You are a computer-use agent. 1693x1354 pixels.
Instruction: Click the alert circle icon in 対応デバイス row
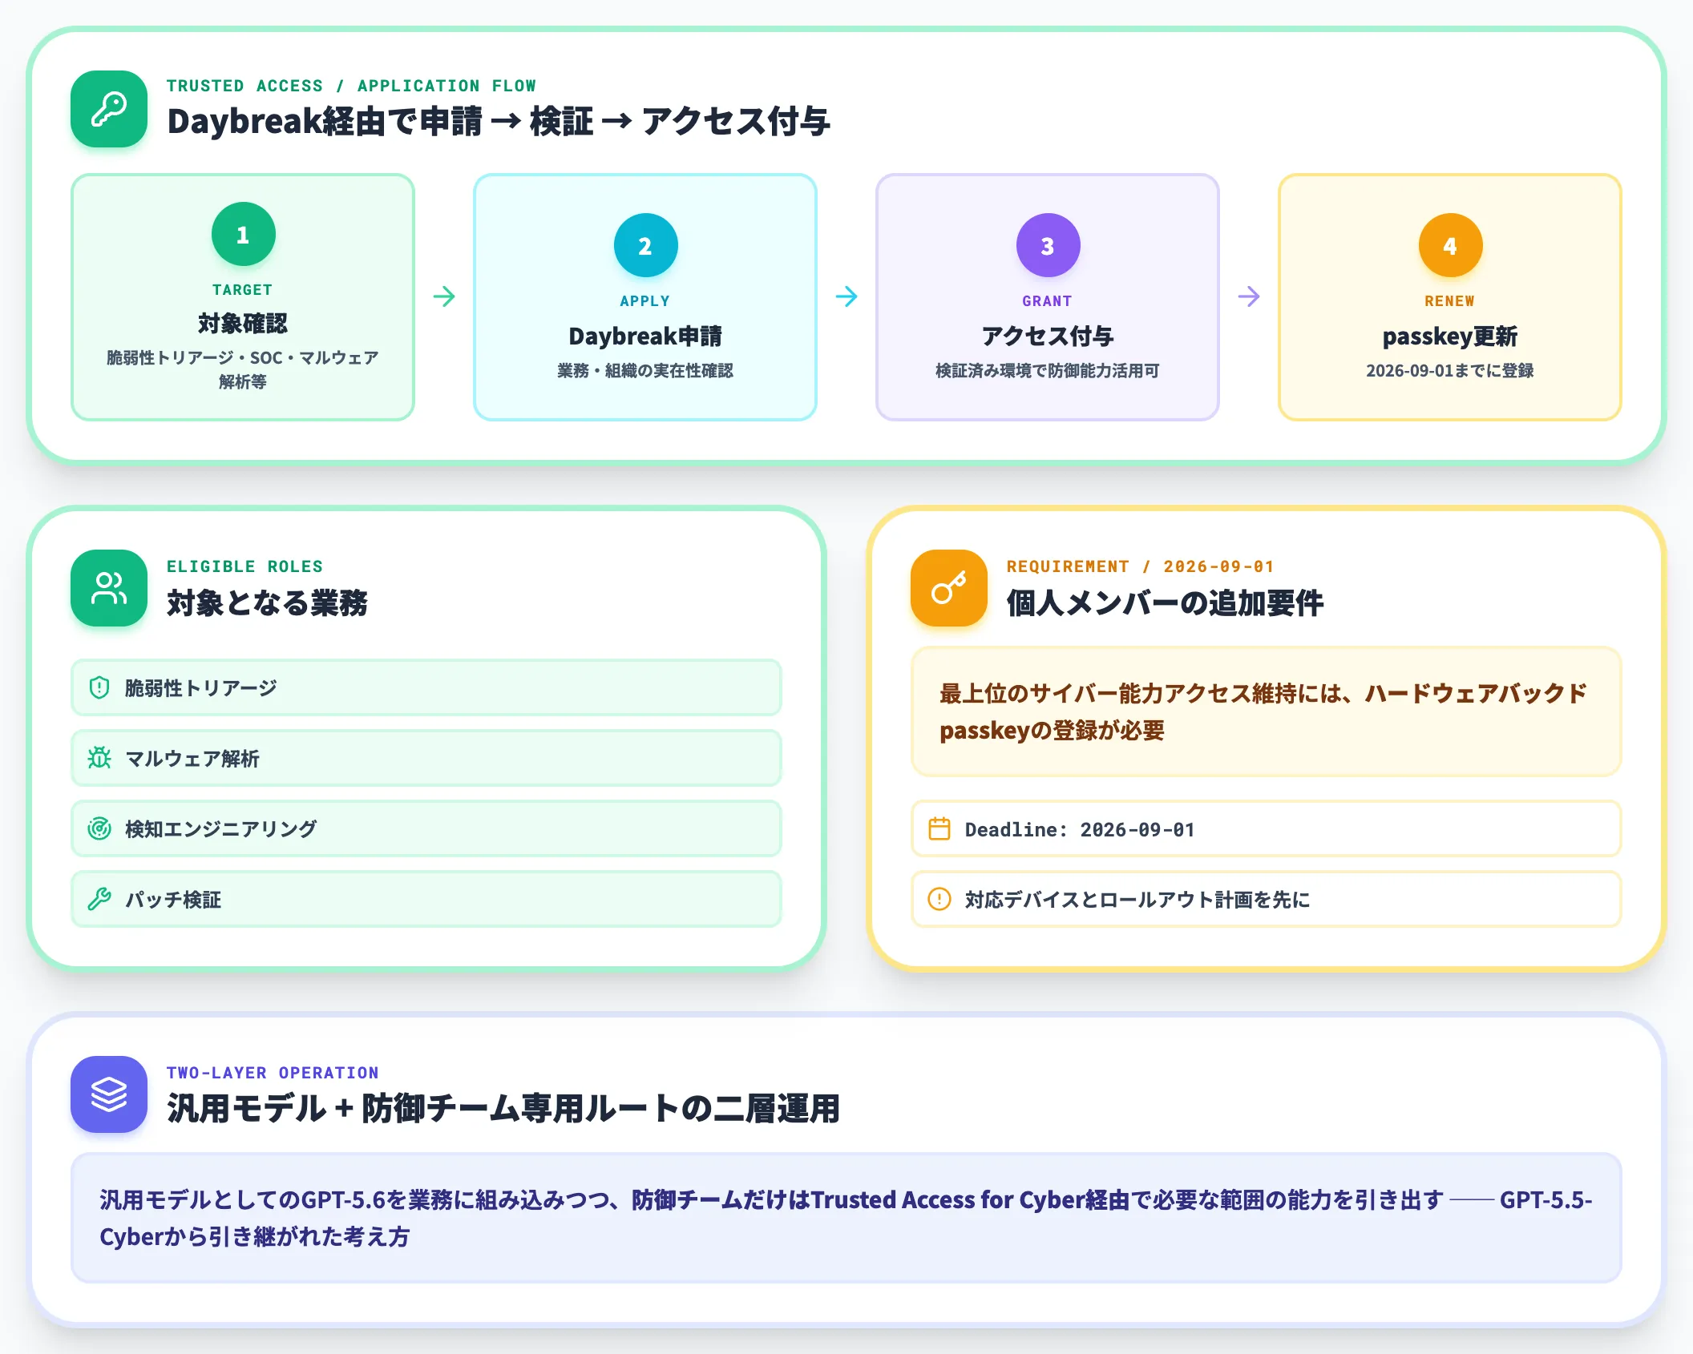939,899
